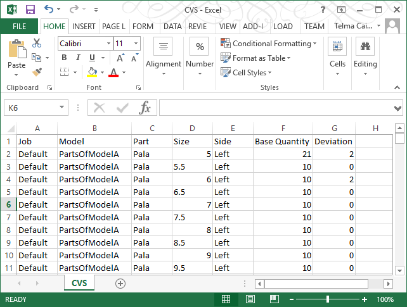Copy the selection

click(x=36, y=58)
